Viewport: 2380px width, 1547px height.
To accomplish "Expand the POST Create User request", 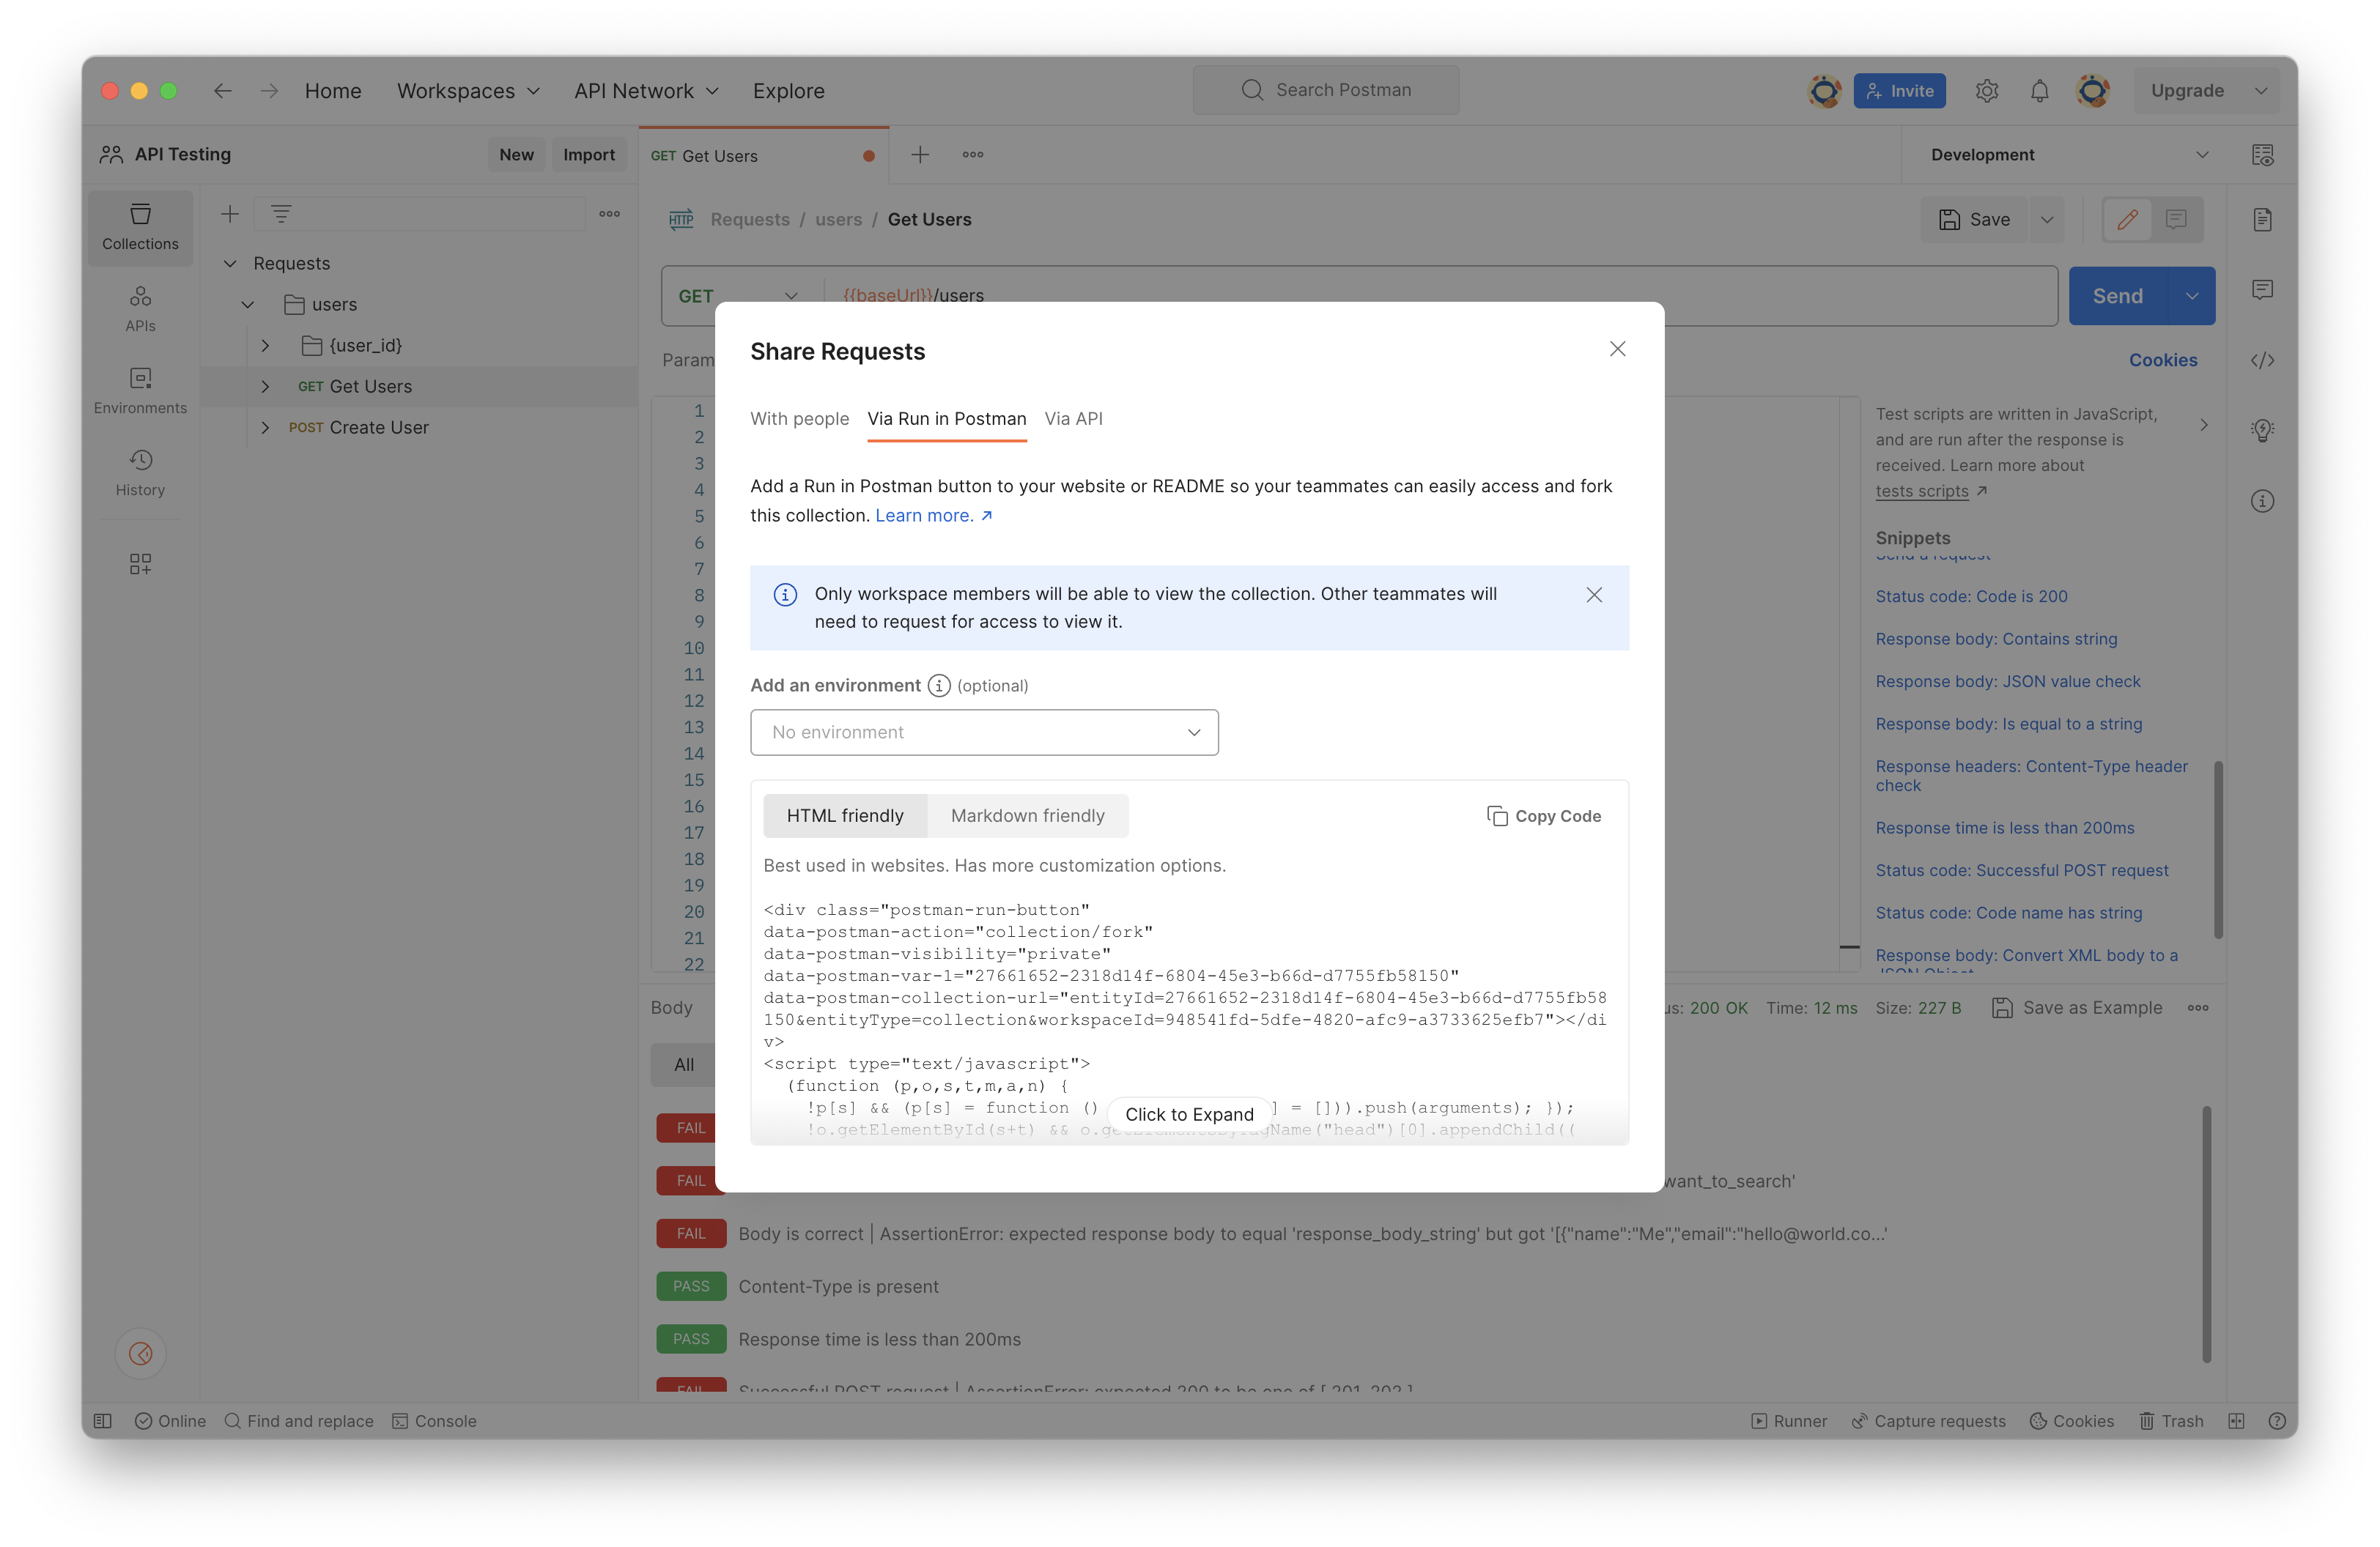I will pos(265,428).
